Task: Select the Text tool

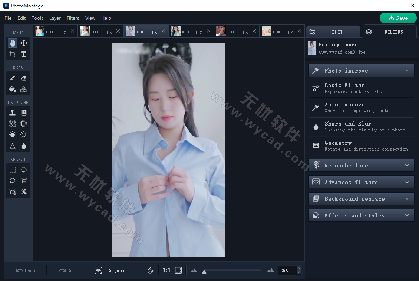Action: (x=23, y=54)
